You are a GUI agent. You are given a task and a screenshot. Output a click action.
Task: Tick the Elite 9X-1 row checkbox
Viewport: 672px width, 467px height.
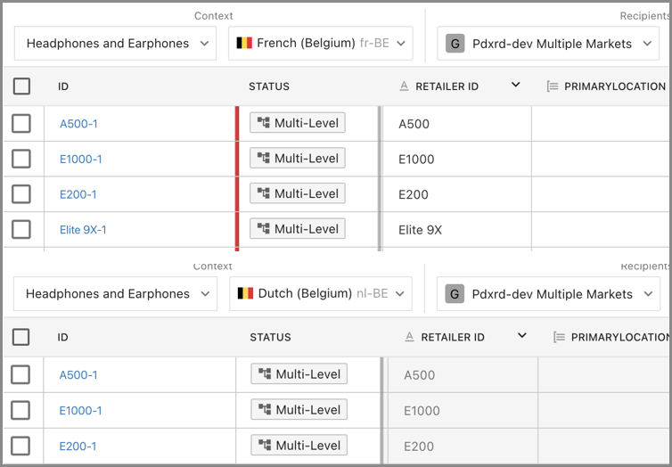tap(21, 230)
